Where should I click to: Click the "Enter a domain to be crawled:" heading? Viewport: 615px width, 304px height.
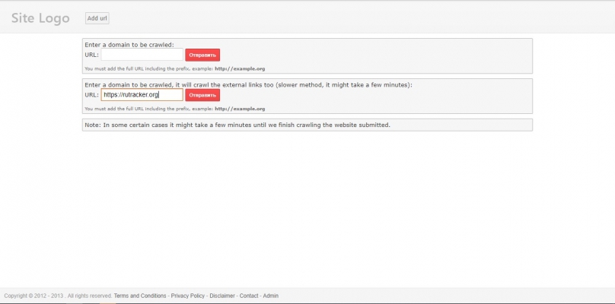point(129,45)
